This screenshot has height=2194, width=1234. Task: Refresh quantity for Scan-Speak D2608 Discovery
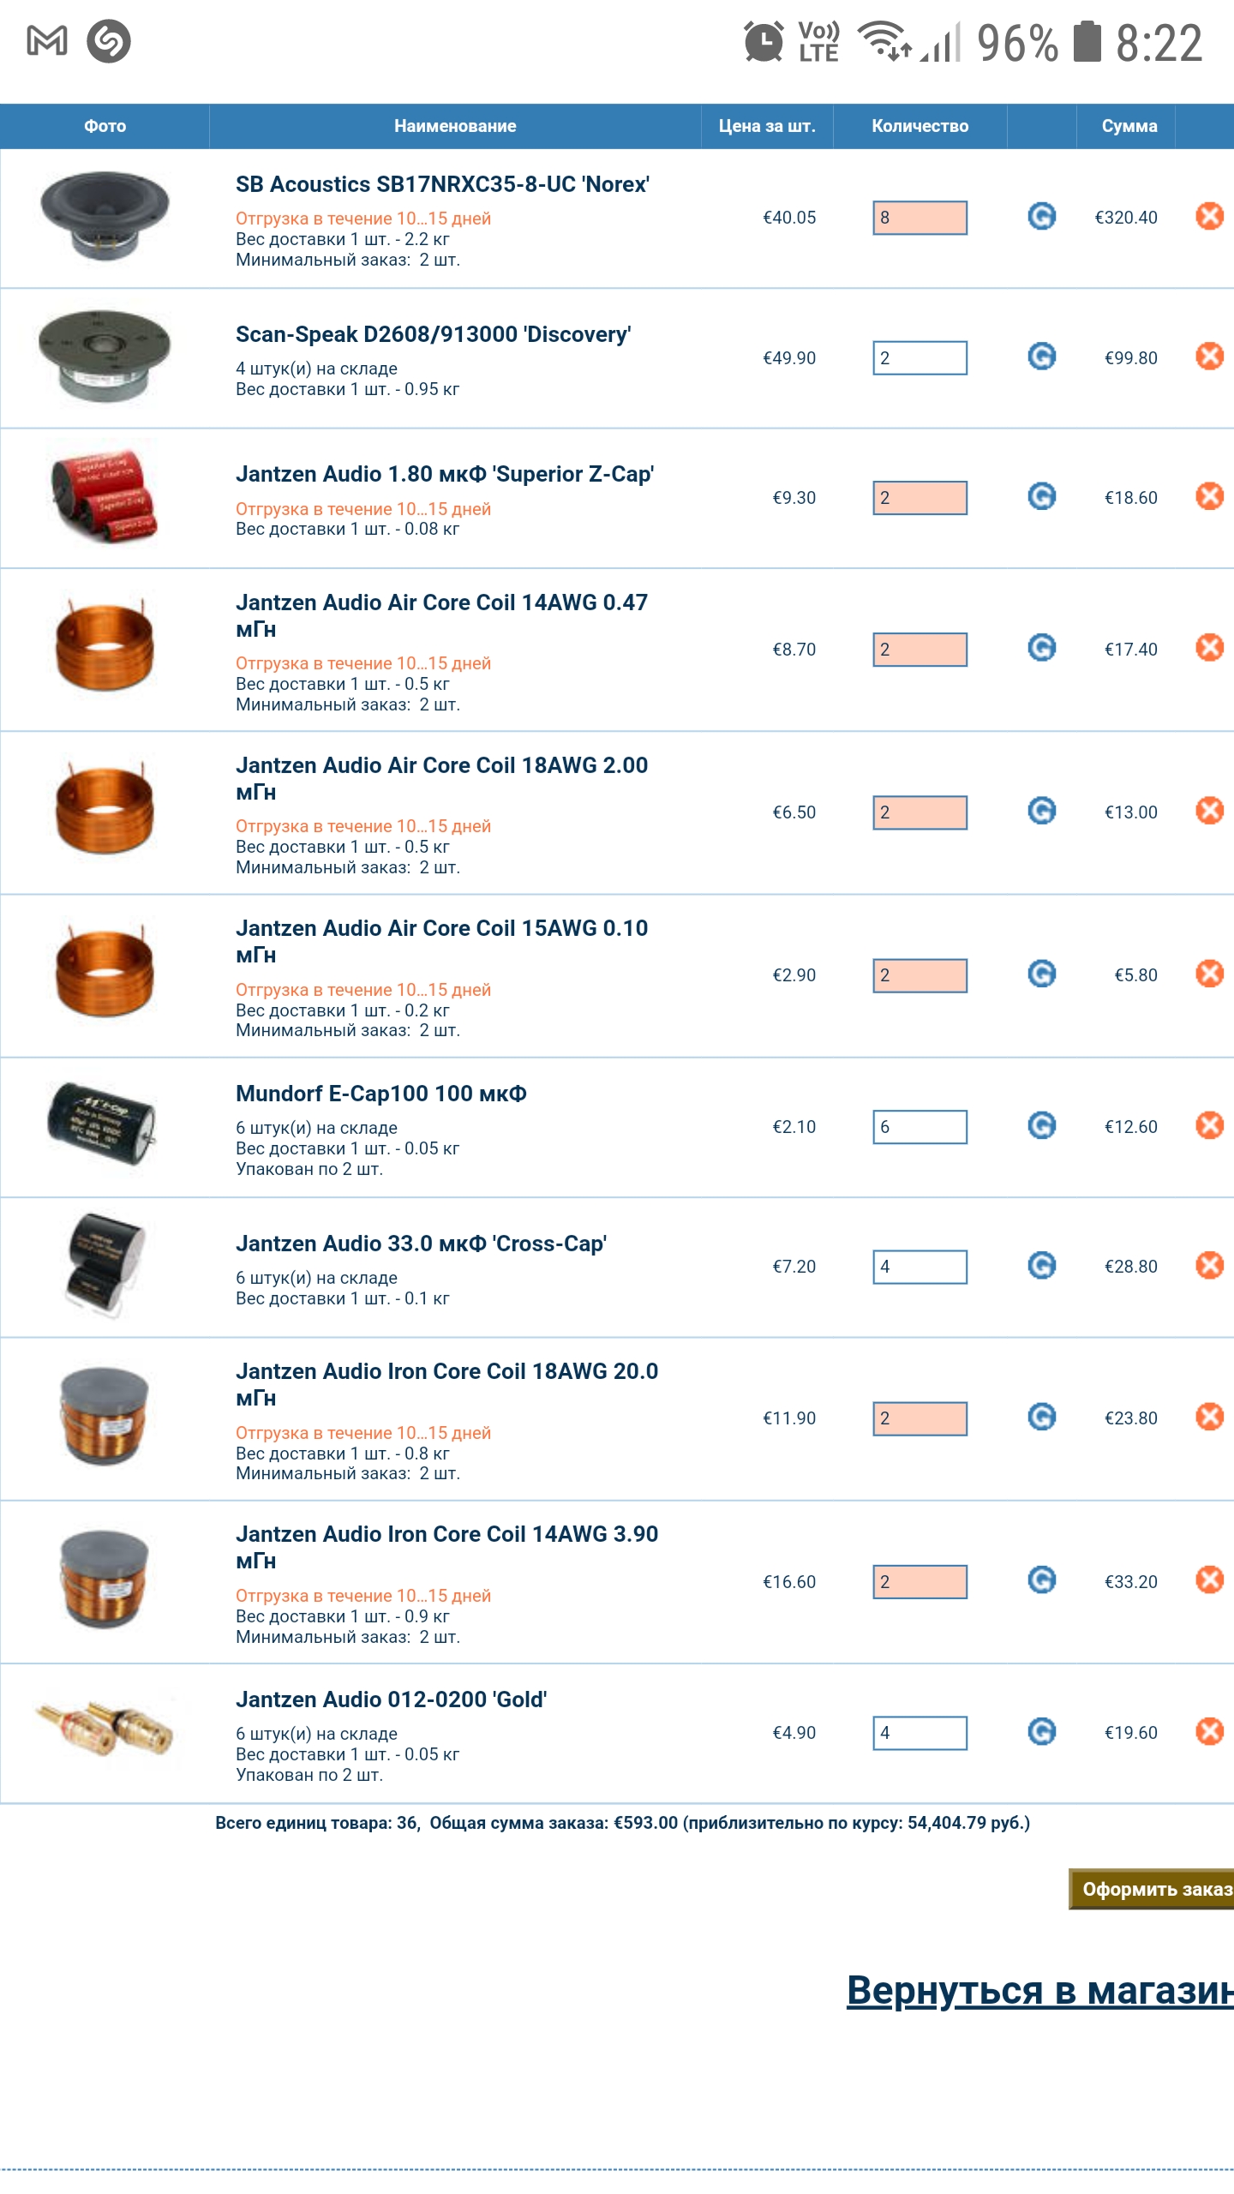(1041, 357)
